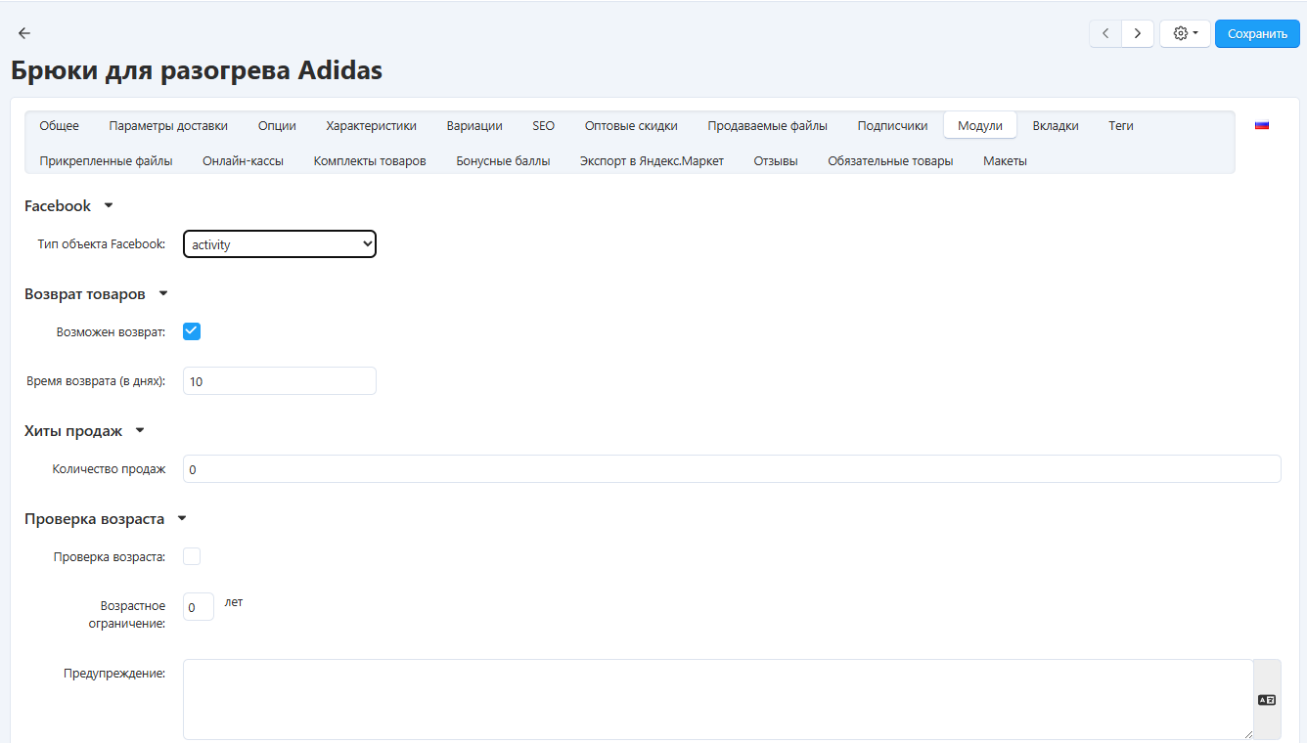Click the translate icon beside warning textarea

[1267, 700]
